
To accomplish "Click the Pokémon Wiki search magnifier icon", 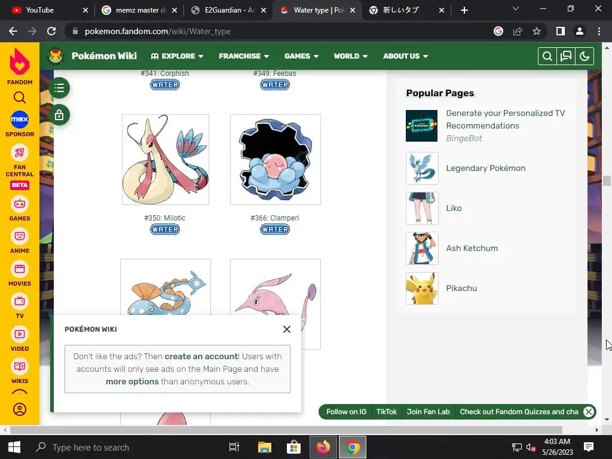I will tap(547, 56).
